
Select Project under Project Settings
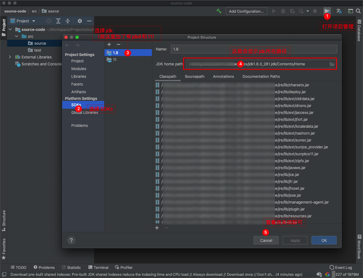click(77, 61)
